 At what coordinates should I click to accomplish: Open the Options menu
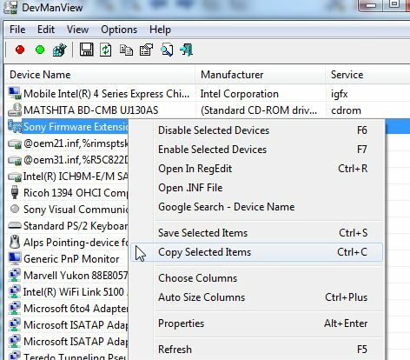click(x=119, y=30)
